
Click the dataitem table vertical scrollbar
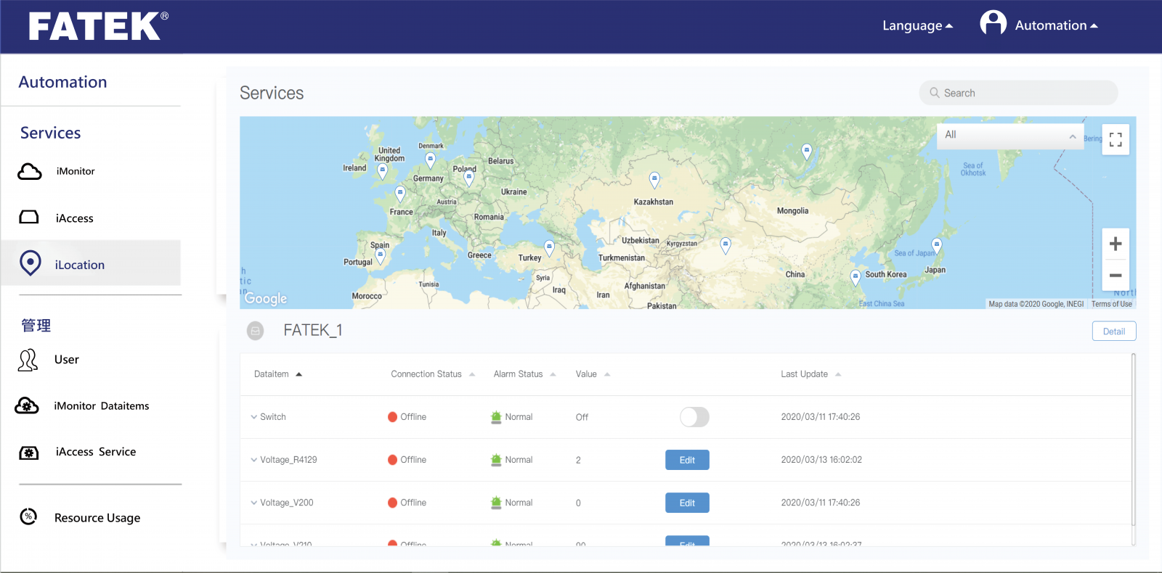coord(1134,439)
